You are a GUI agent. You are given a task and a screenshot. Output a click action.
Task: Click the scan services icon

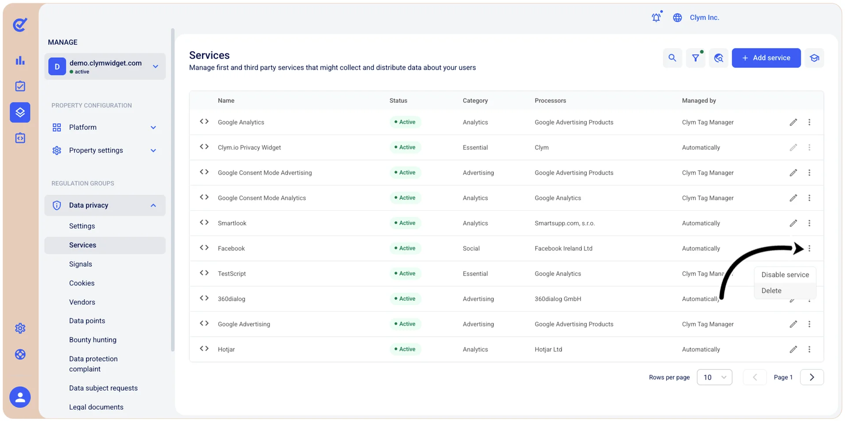tap(718, 58)
